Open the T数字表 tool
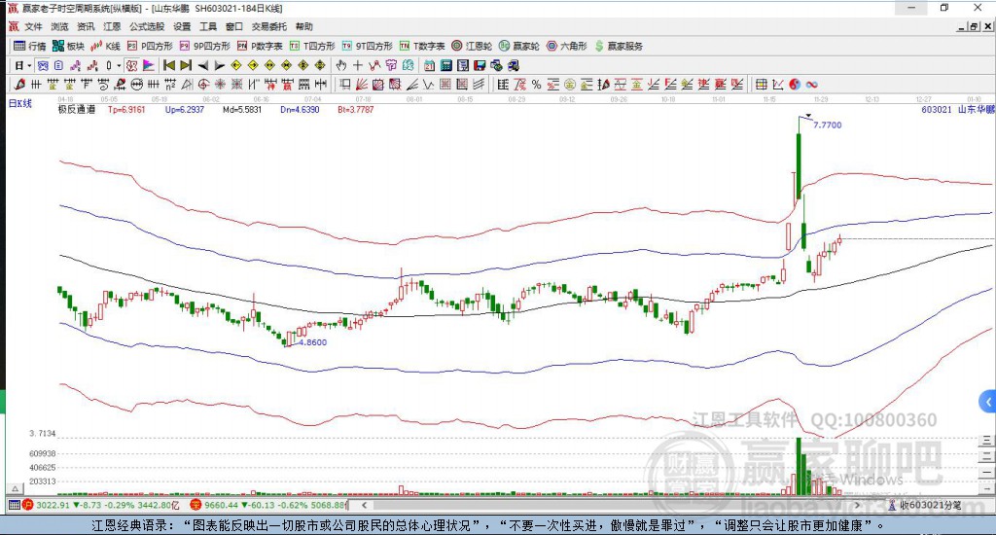Viewport: 996px width, 535px height. point(422,46)
